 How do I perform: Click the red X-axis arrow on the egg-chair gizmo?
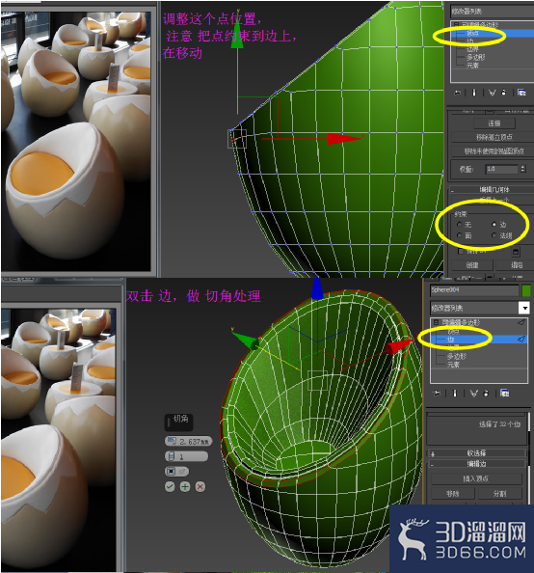(x=399, y=347)
